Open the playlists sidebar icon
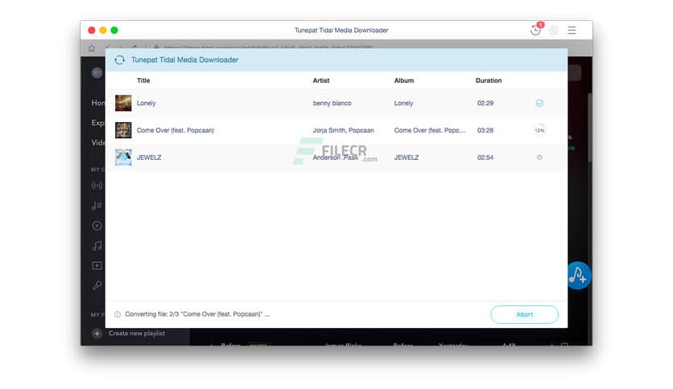The width and height of the screenshot is (673, 389). [97, 206]
